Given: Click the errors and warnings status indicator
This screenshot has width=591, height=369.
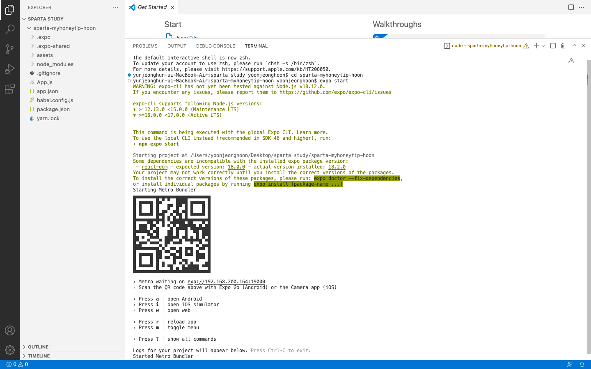Looking at the screenshot, I should pos(17,364).
